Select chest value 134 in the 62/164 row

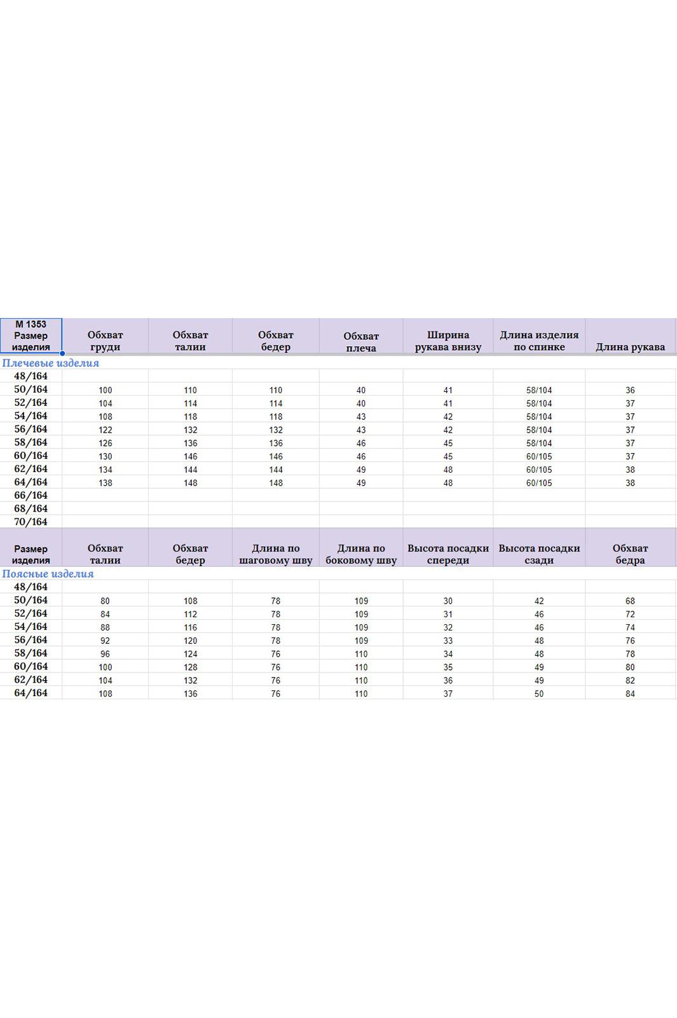106,470
